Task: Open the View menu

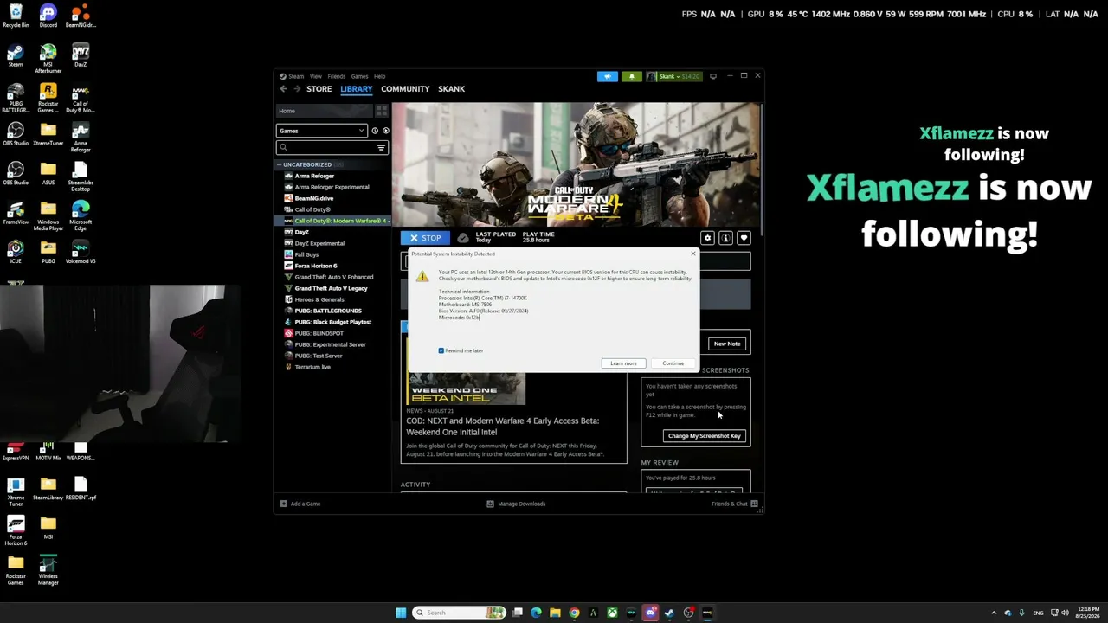Action: pos(316,76)
